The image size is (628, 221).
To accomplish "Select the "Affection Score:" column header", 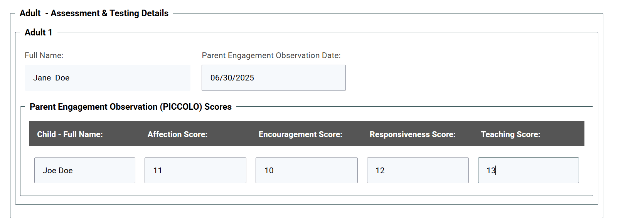I will point(177,134).
